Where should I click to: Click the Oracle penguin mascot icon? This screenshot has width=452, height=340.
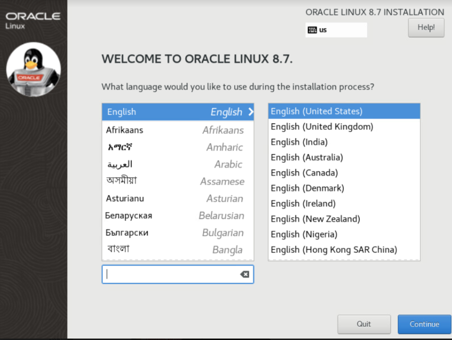(33, 69)
